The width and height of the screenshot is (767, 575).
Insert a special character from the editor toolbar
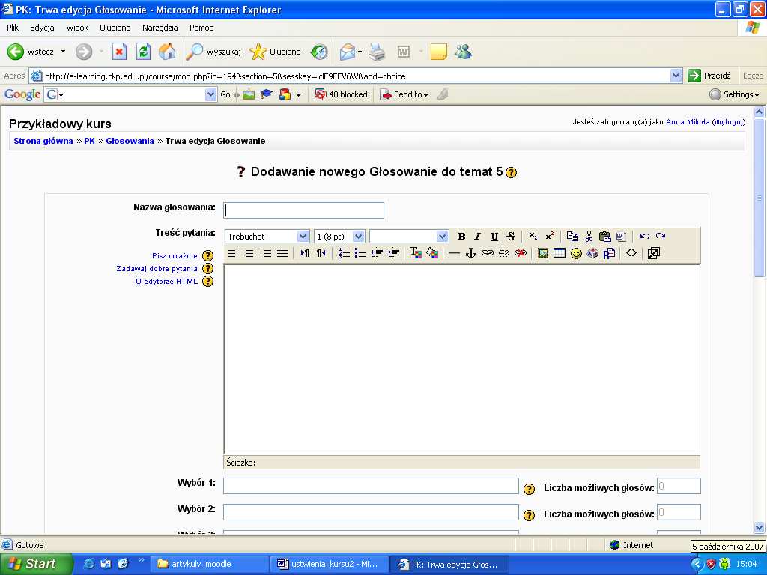[592, 253]
